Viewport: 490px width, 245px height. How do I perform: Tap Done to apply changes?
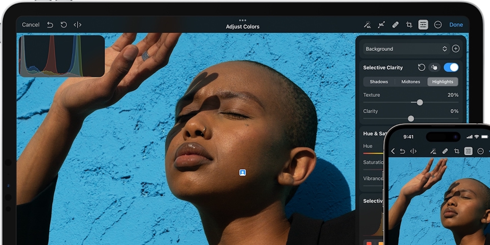[x=456, y=24]
